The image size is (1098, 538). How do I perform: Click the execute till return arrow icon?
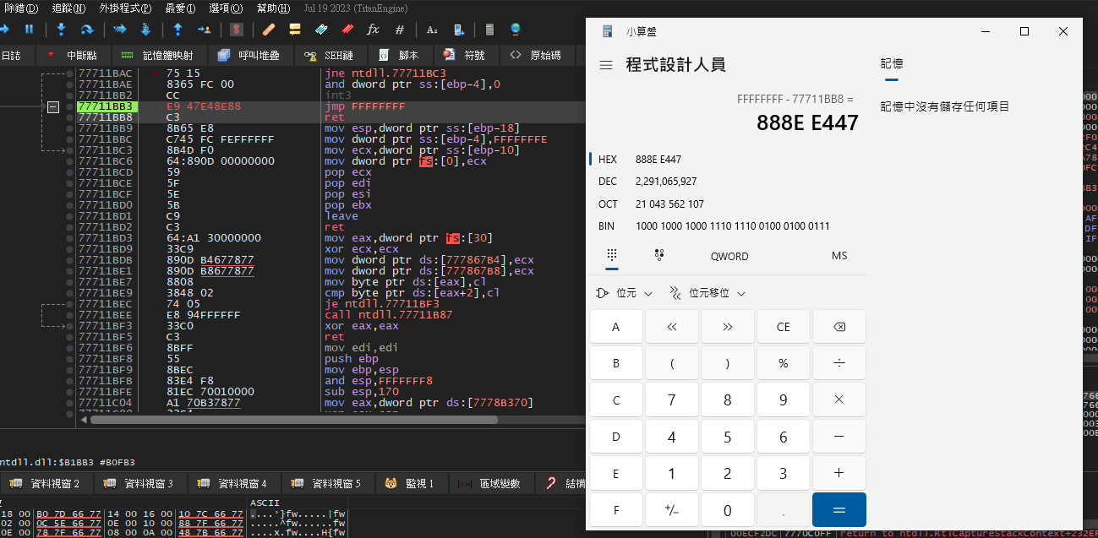(x=178, y=30)
